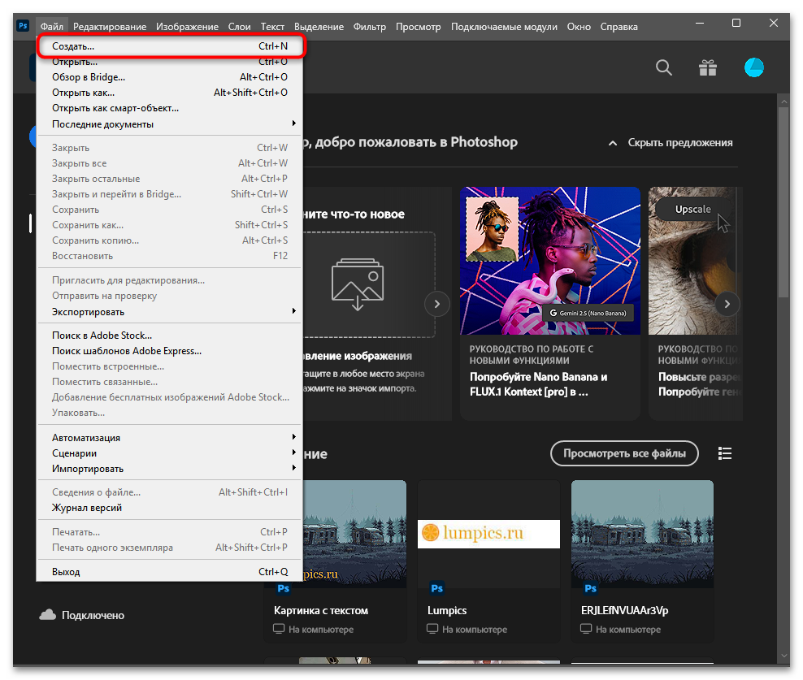Expand the Последние документы submenu
The image size is (803, 680).
point(170,124)
